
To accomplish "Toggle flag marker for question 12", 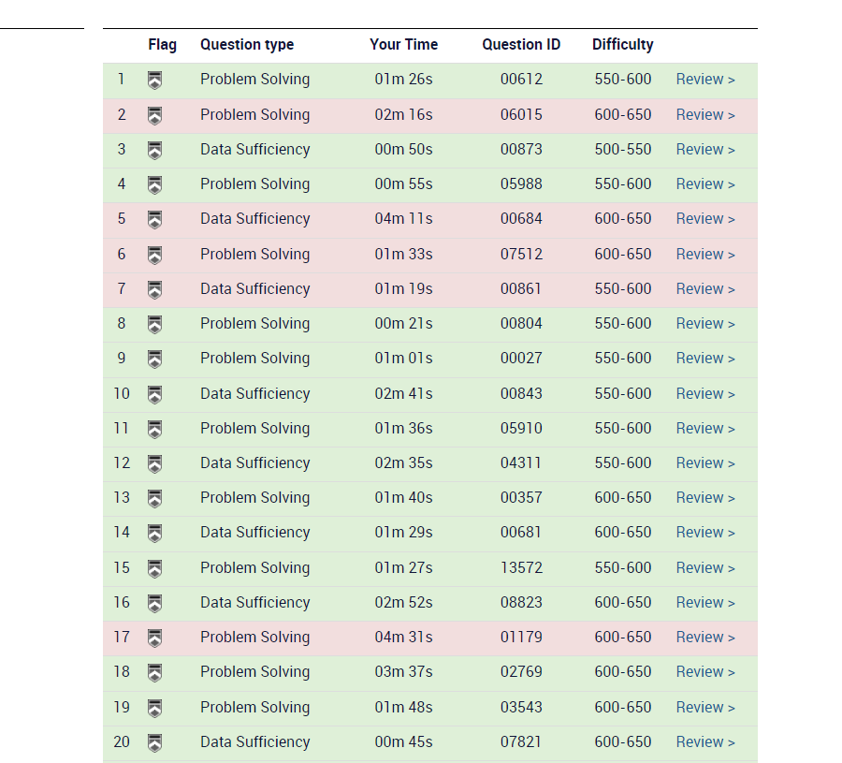I will pyautogui.click(x=155, y=463).
